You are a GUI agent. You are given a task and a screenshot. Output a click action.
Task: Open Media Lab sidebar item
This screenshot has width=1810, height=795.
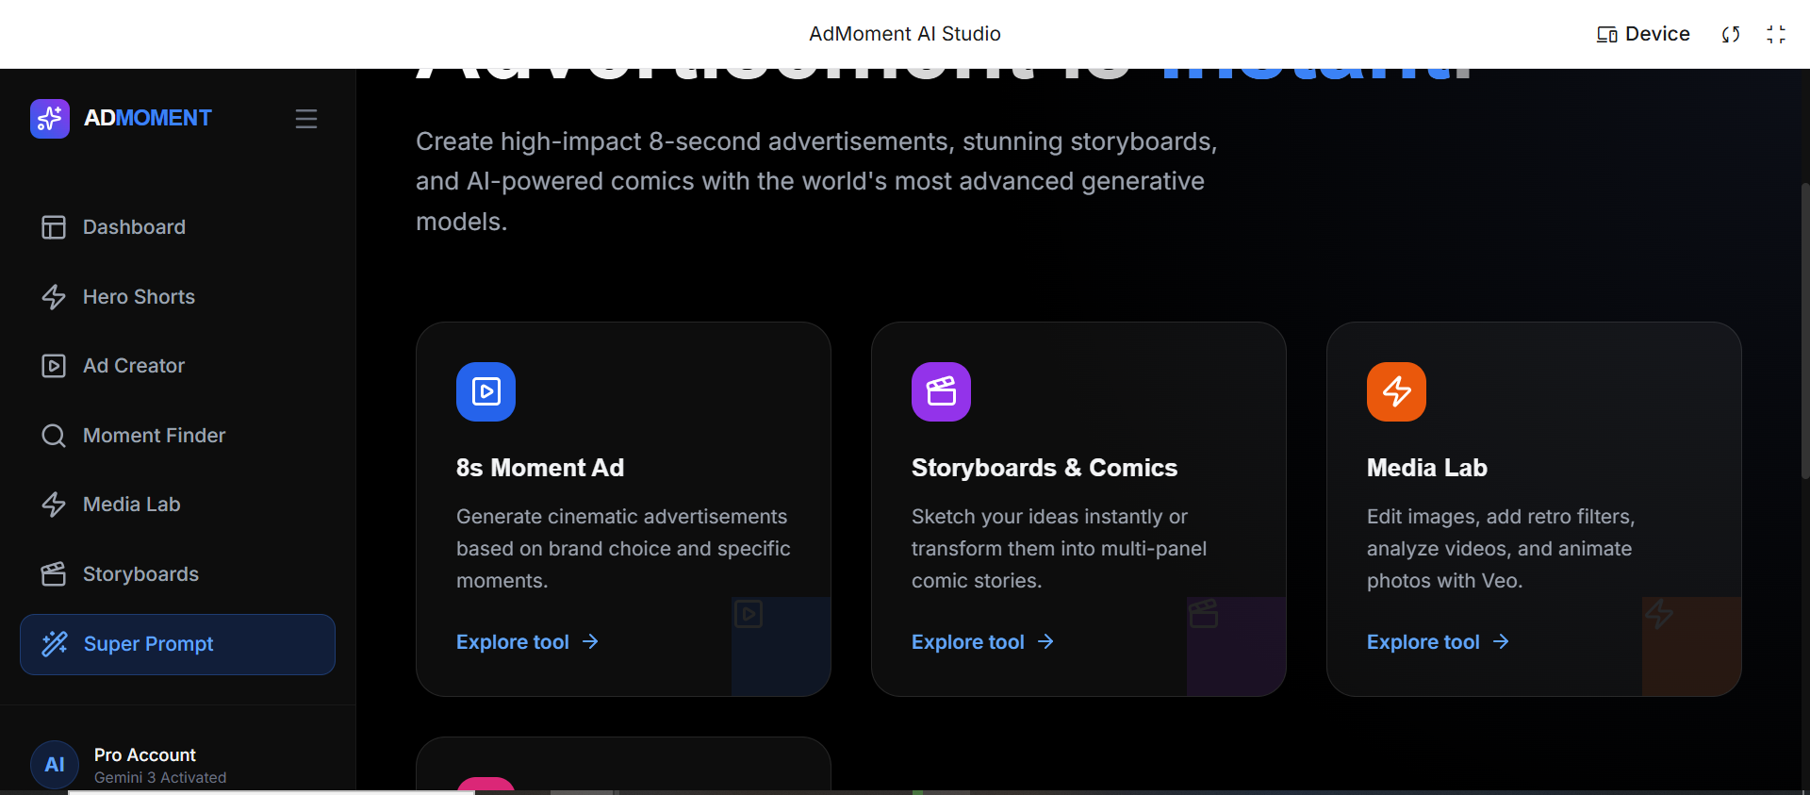pyautogui.click(x=177, y=505)
